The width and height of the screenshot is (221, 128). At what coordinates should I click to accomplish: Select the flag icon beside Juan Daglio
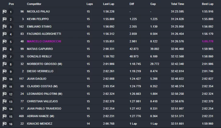[x=5, y=79]
